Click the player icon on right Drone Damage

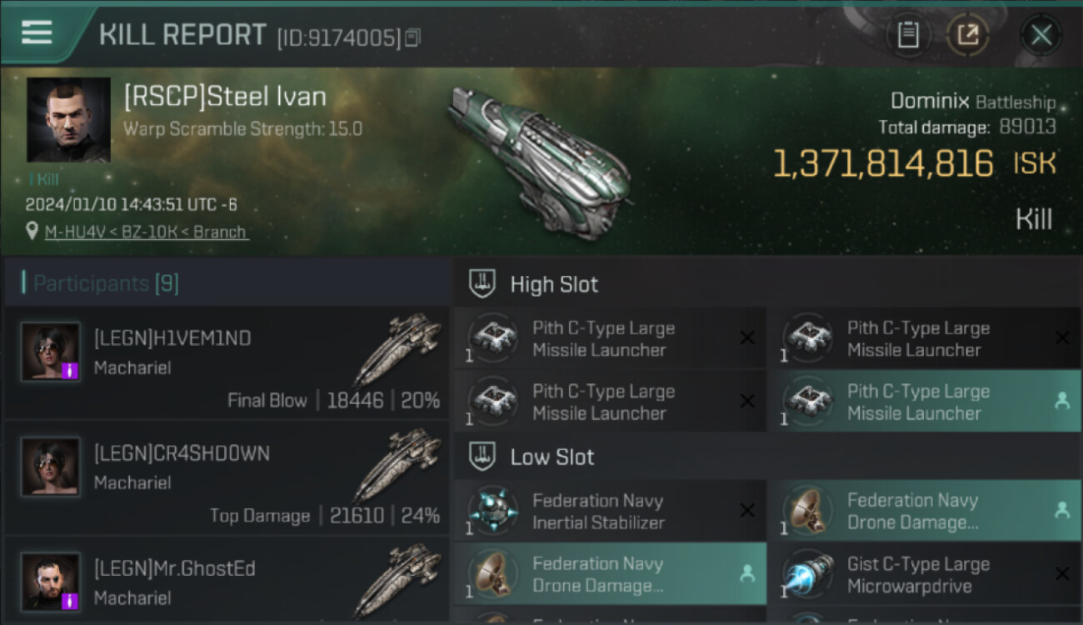click(1062, 510)
